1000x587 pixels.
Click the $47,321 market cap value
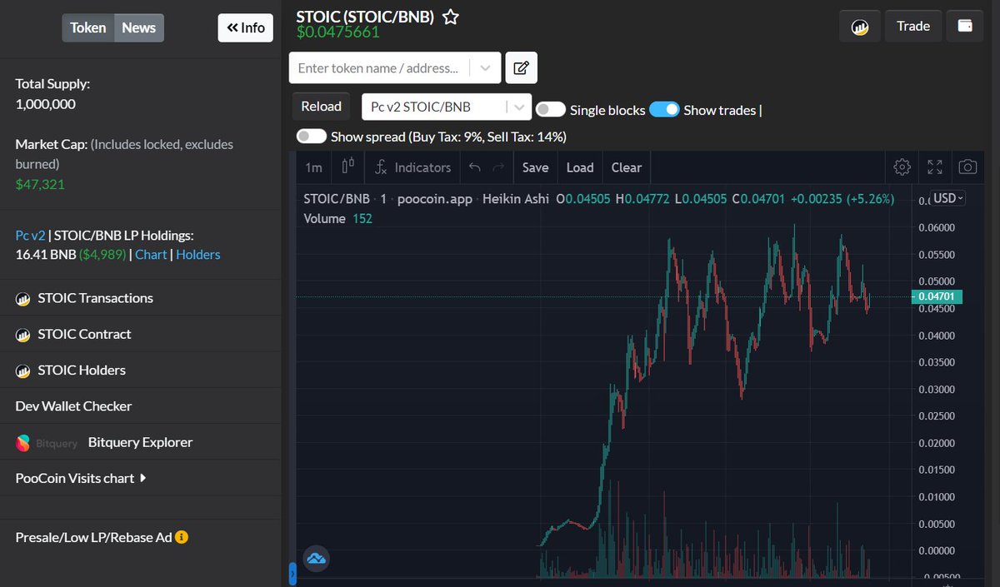tap(40, 184)
